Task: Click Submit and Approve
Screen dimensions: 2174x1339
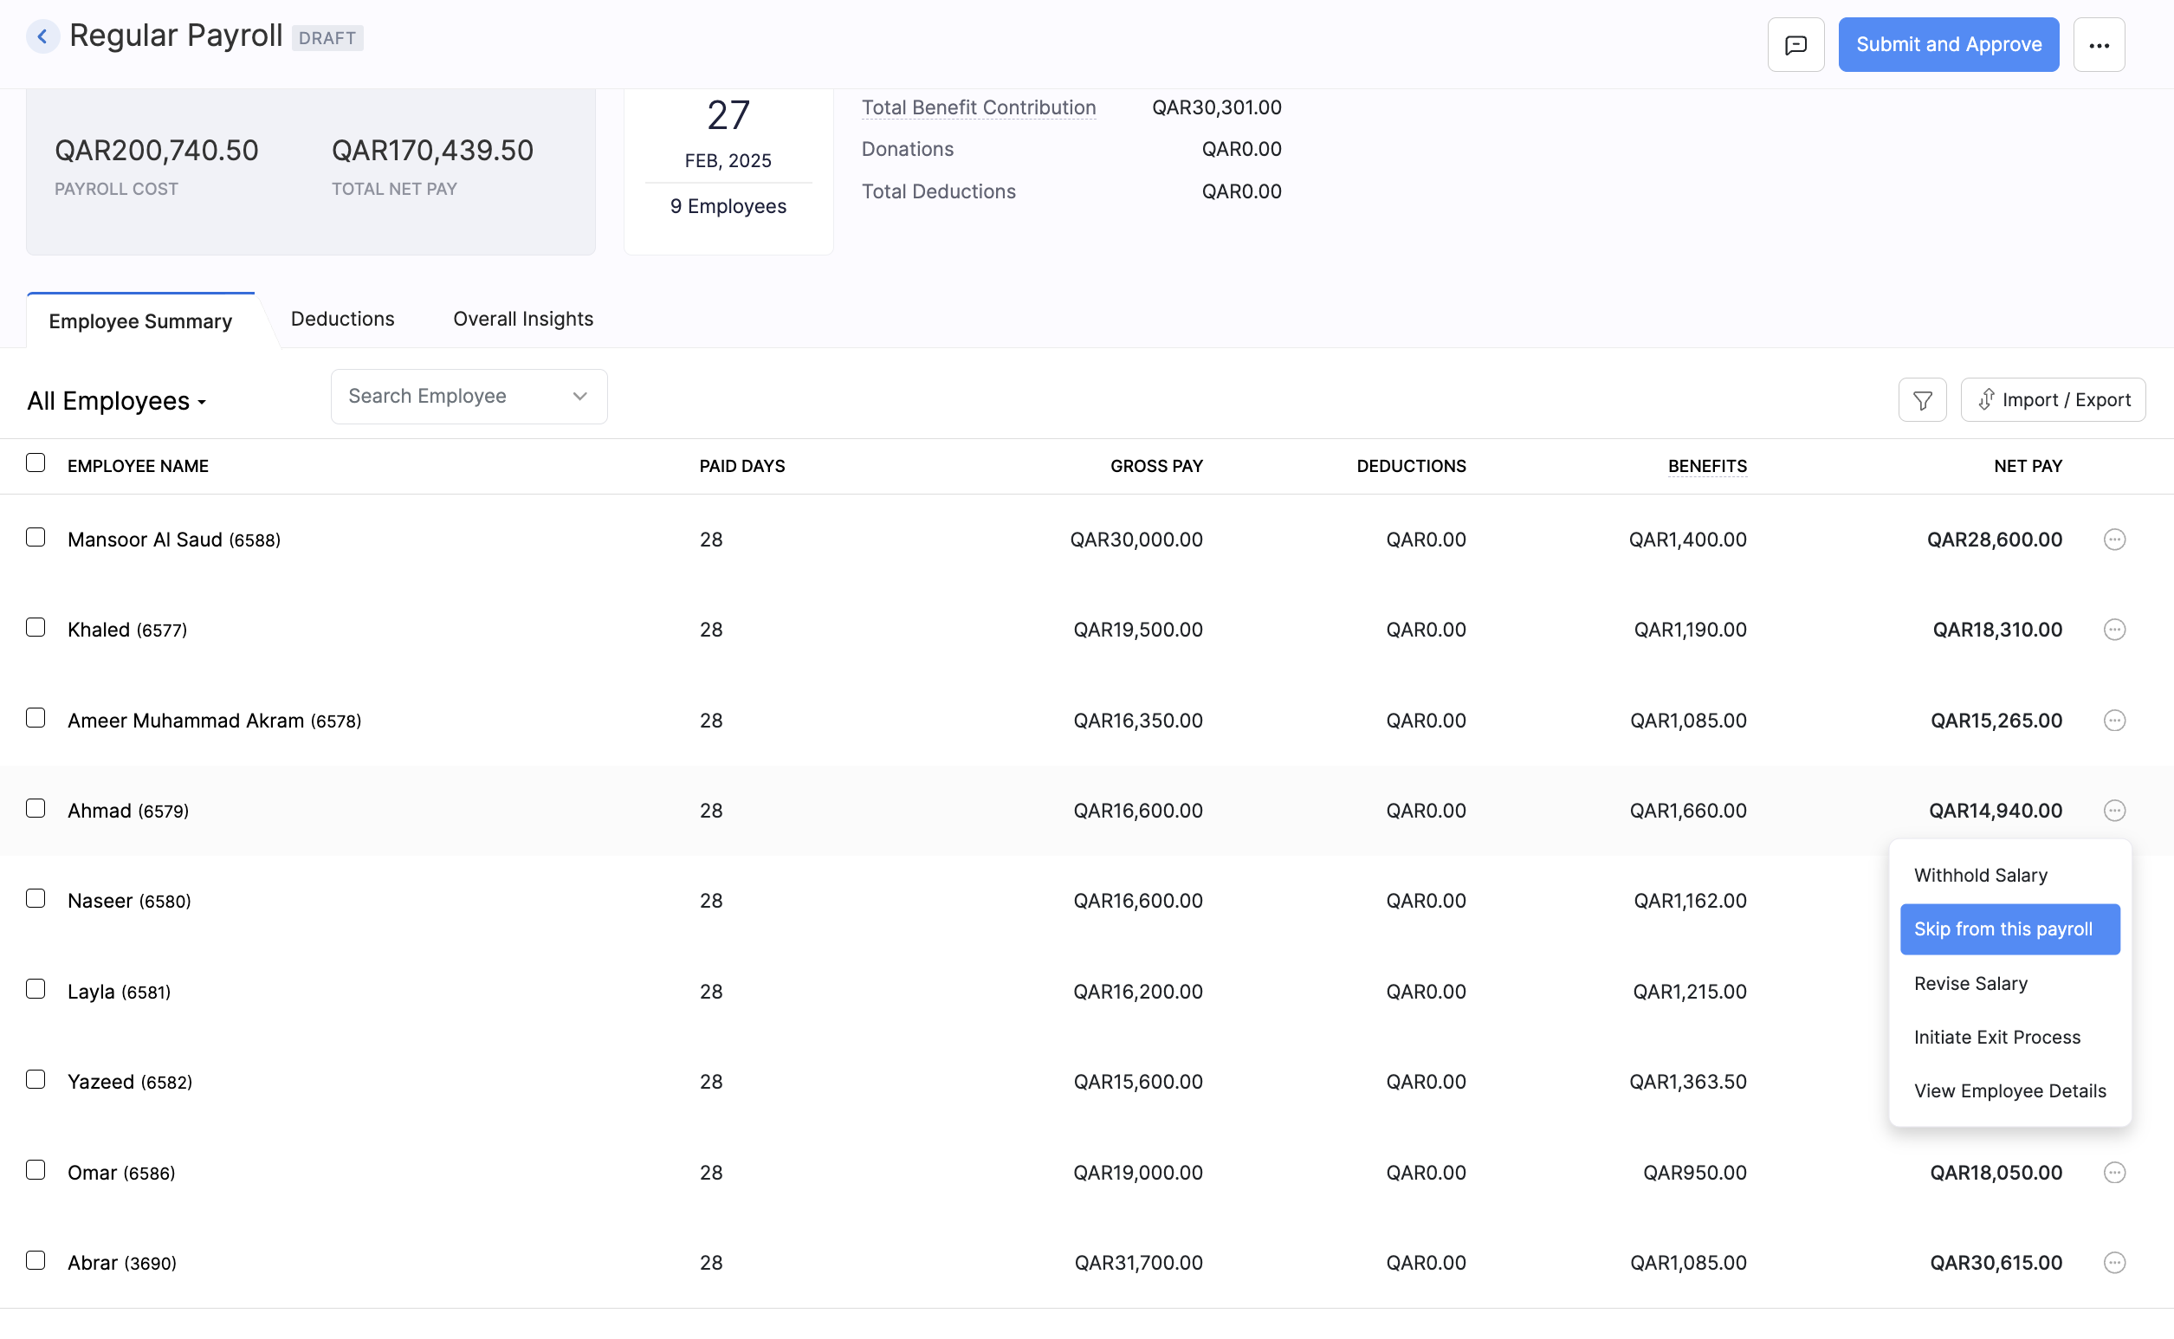Action: click(1948, 43)
